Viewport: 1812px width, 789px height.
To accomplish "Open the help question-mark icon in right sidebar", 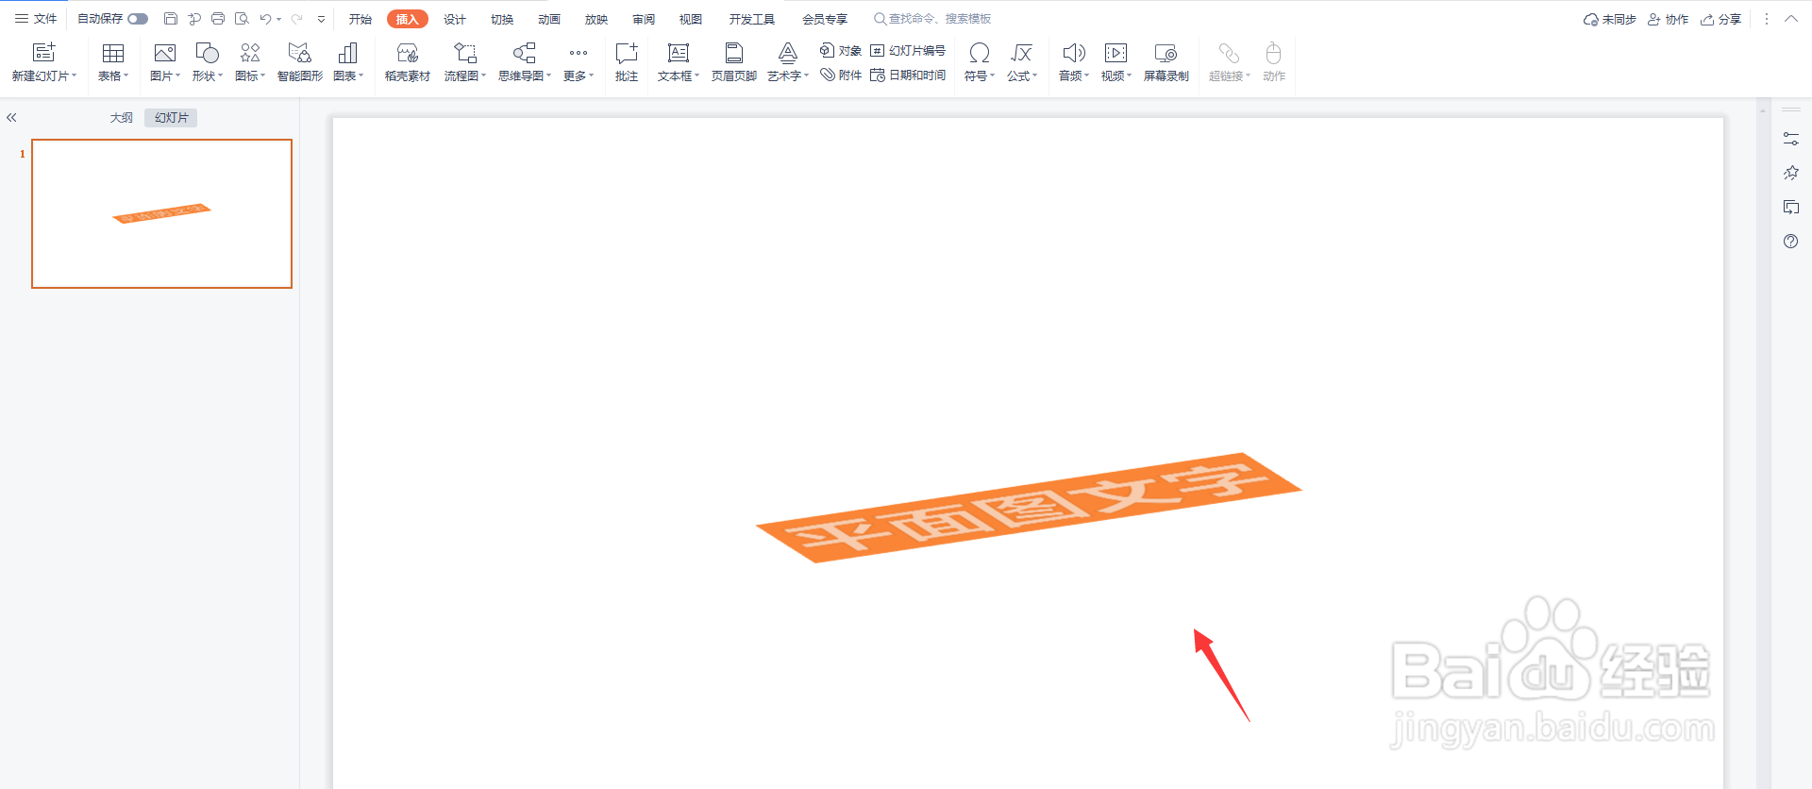I will point(1790,242).
